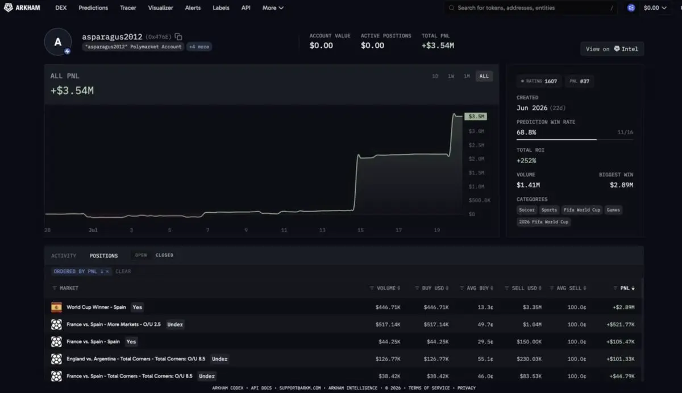
Task: Click the Arkham logo icon
Action: click(x=8, y=8)
